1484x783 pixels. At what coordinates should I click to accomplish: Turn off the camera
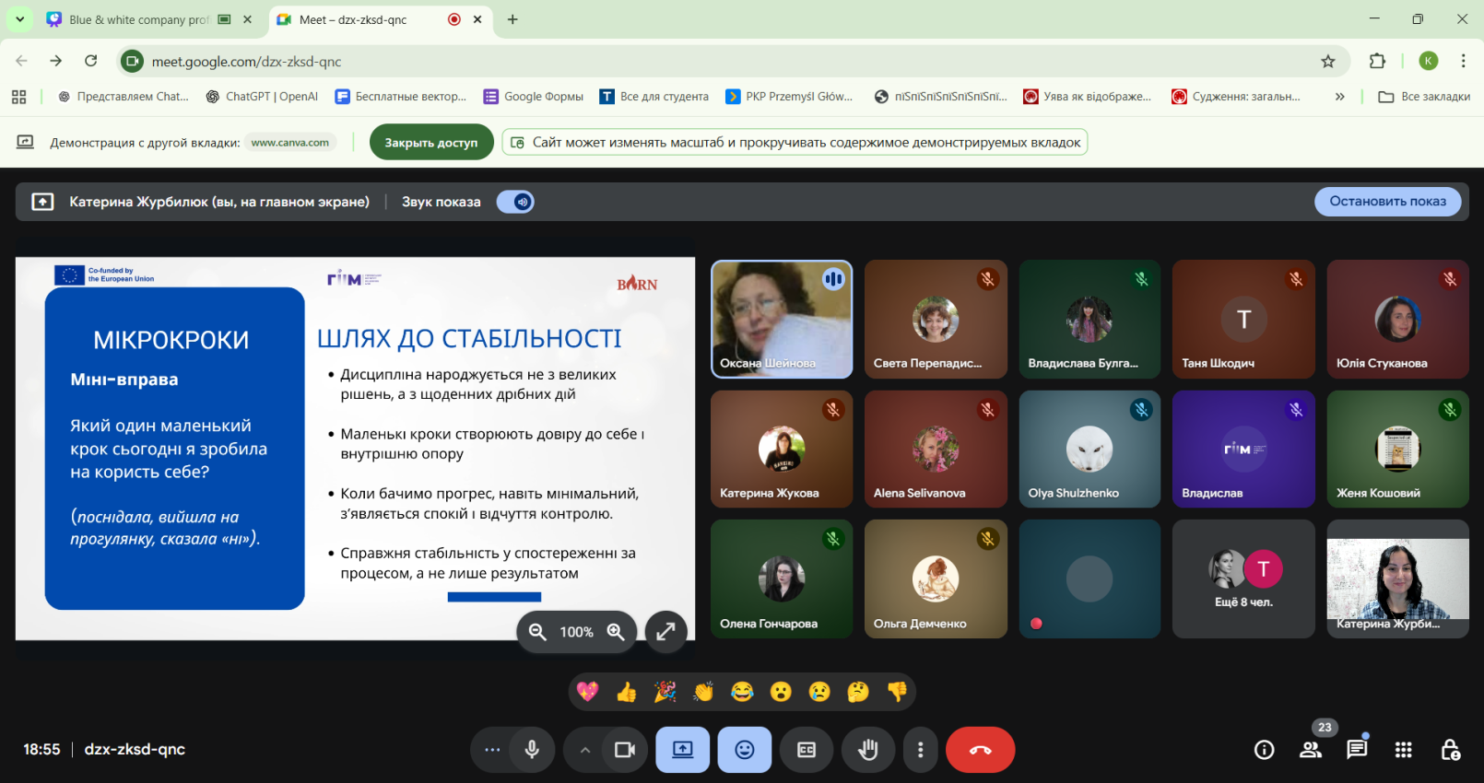tap(625, 750)
